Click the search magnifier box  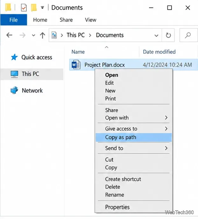(189, 35)
